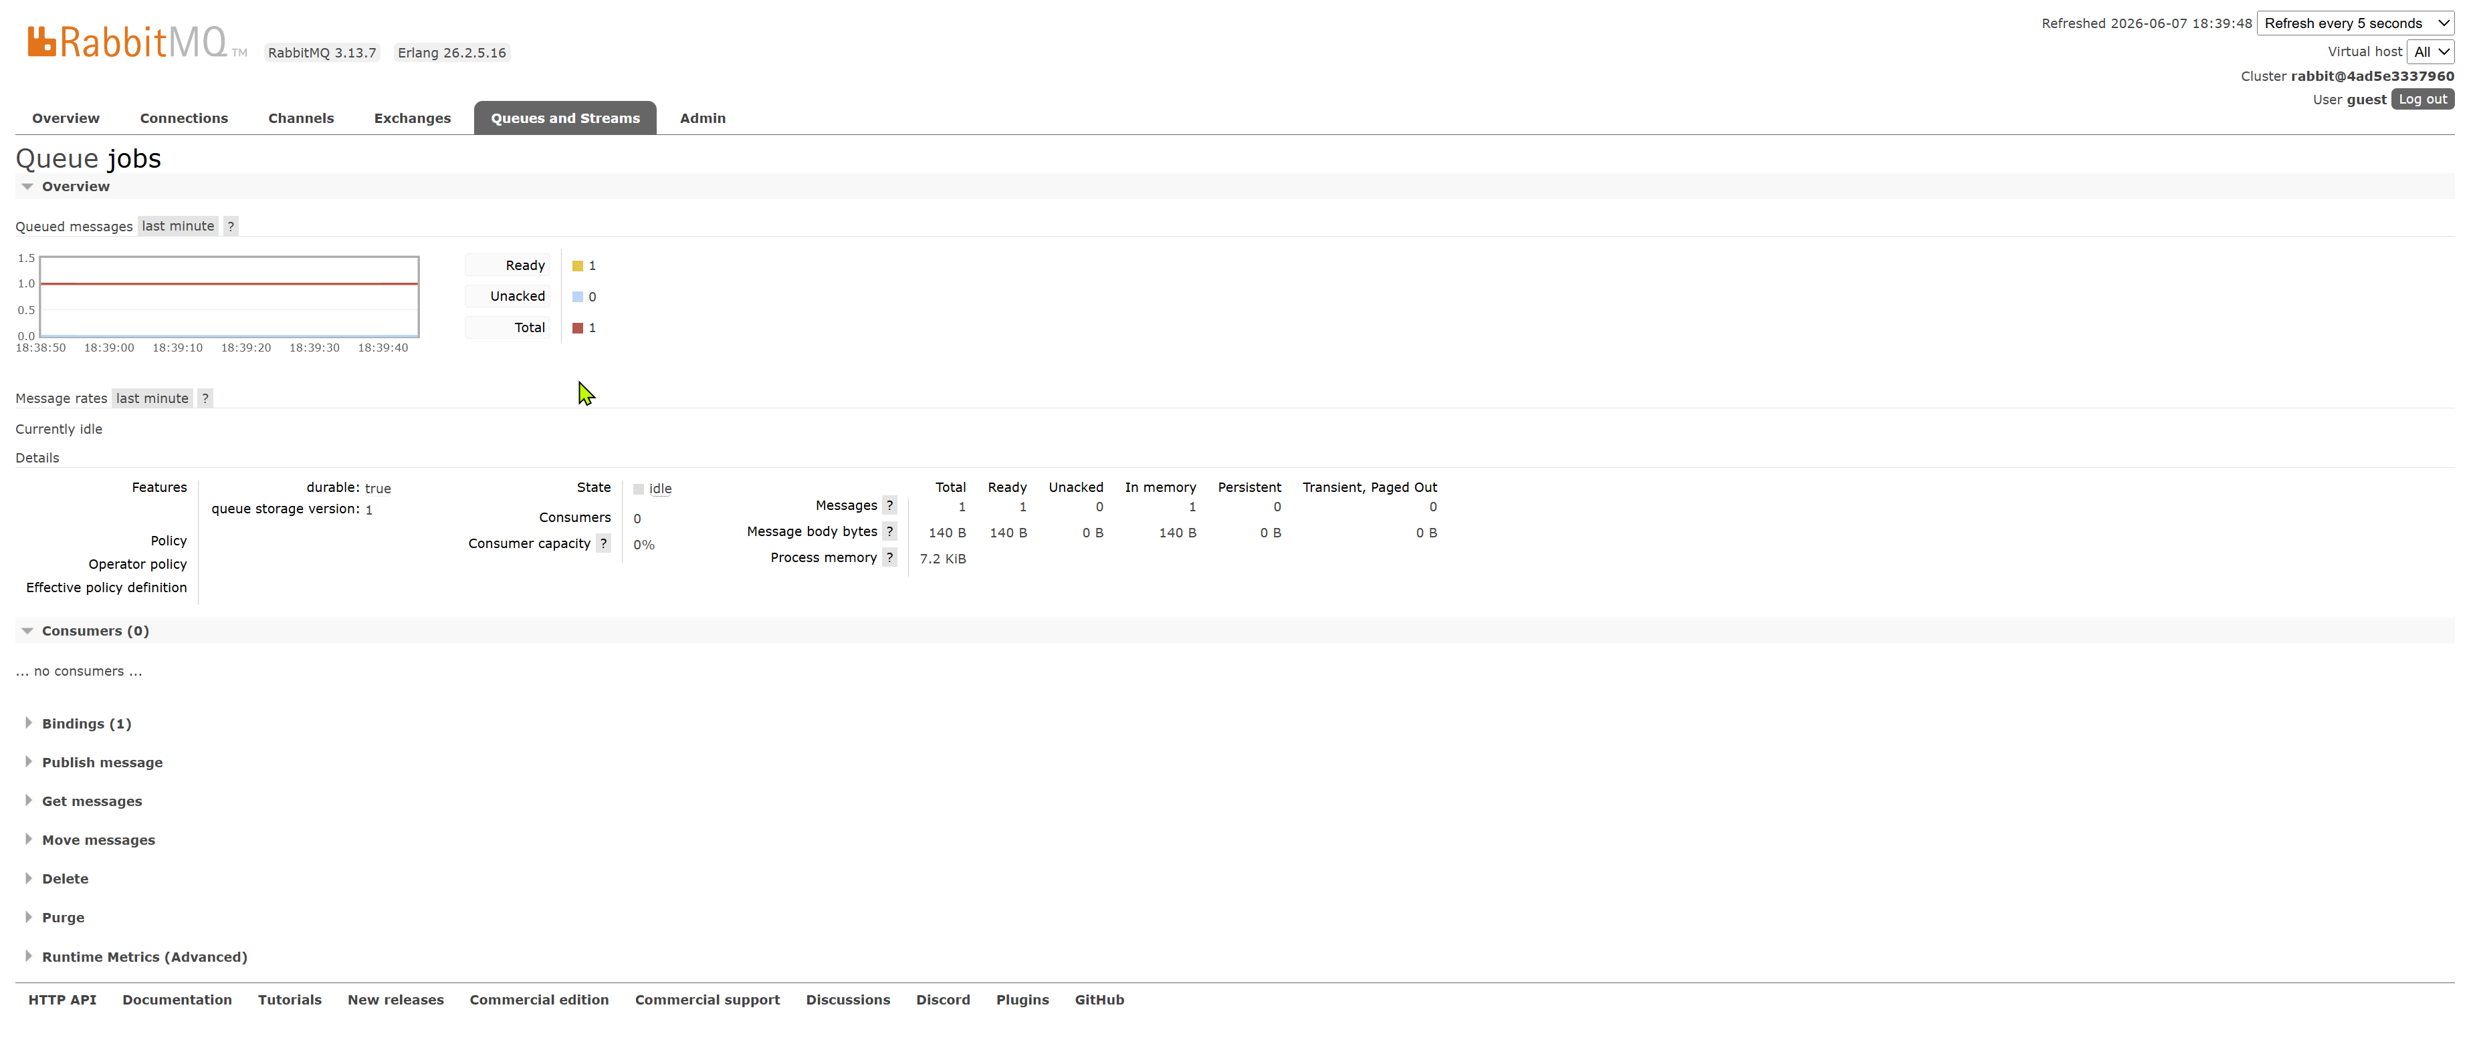Click the '... no consumers ...' text

79,670
